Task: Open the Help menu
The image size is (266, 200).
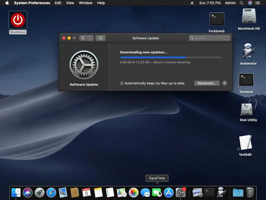Action: pyautogui.click(x=101, y=3)
